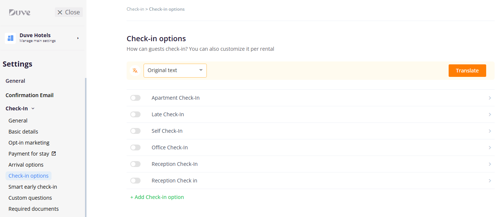
Task: Click the Add Check-in option link
Action: [157, 197]
